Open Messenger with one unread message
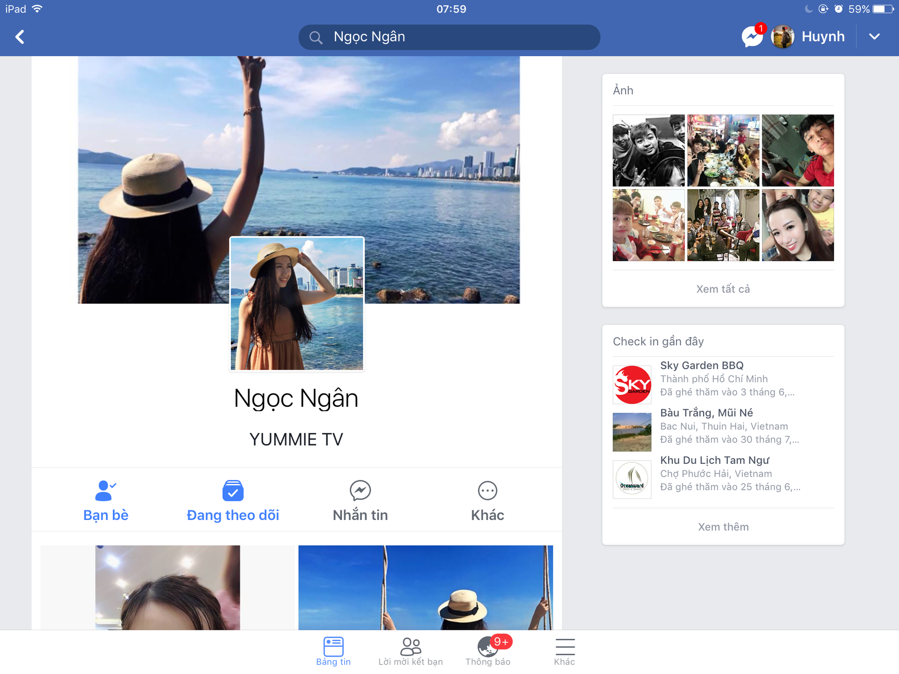899x674 pixels. (752, 37)
